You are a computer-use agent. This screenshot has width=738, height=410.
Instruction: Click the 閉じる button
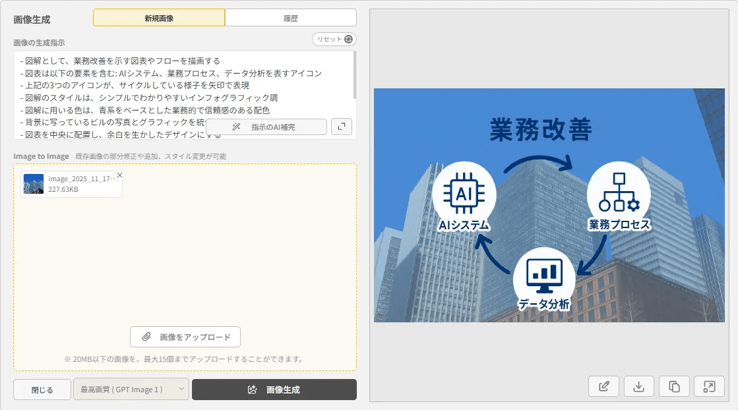pyautogui.click(x=42, y=390)
